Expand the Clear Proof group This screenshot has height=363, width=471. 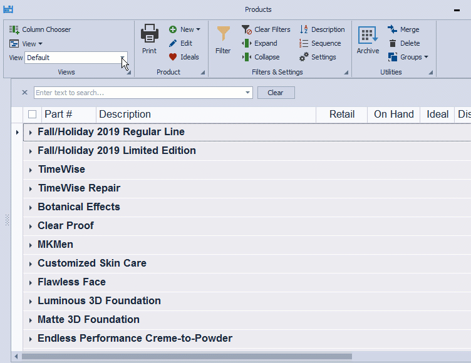tap(30, 227)
